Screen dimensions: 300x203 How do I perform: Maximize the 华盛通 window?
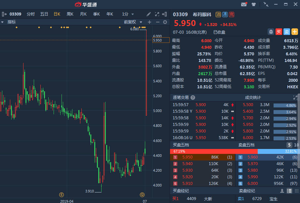[286, 4]
